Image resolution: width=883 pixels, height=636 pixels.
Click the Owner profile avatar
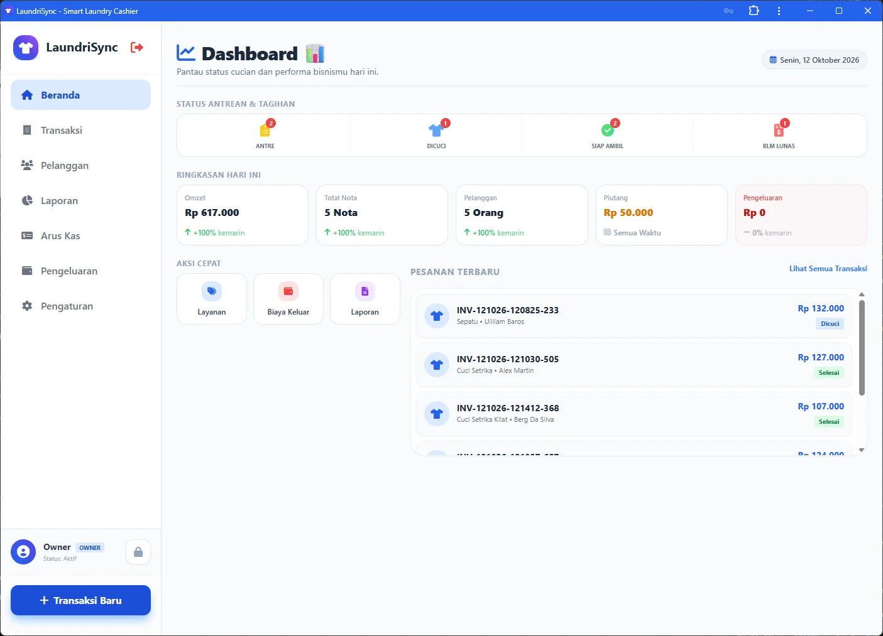[x=23, y=552]
